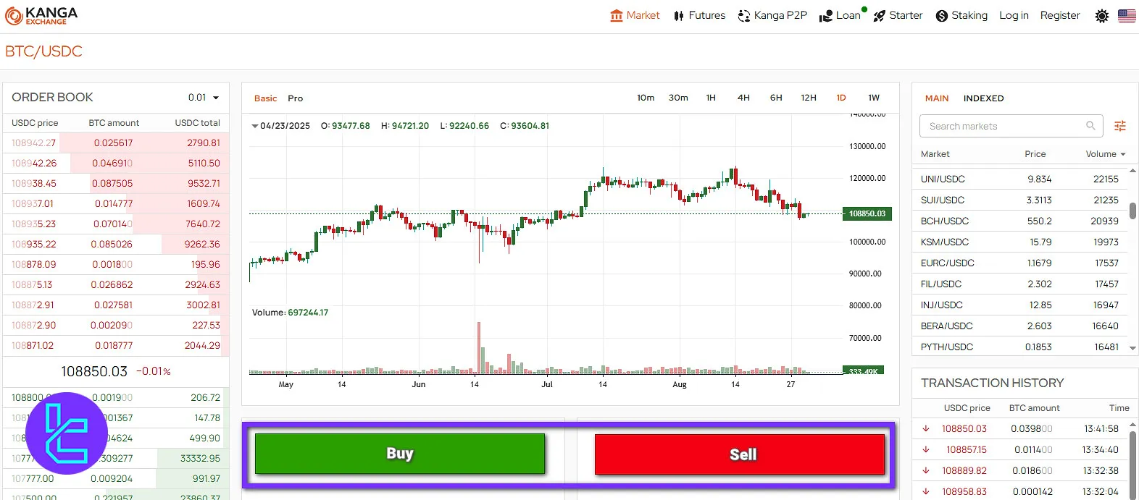Screen dimensions: 1139x500
Task: Select 10m chart interval
Action: click(646, 98)
